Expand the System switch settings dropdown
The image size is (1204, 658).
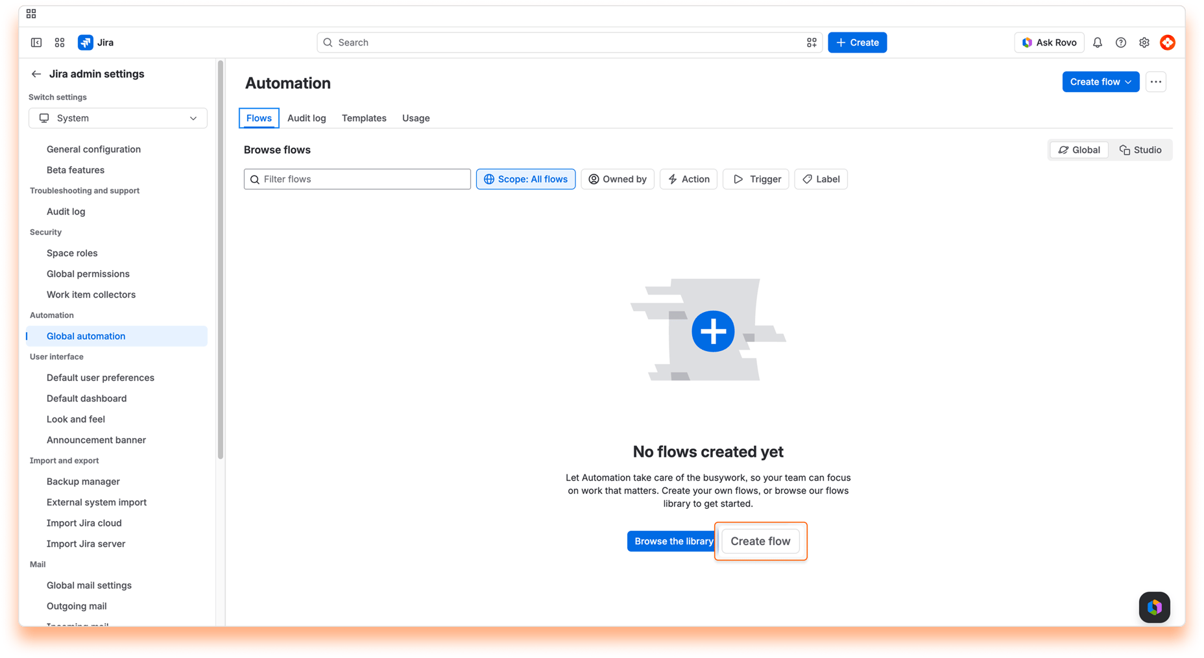(118, 118)
